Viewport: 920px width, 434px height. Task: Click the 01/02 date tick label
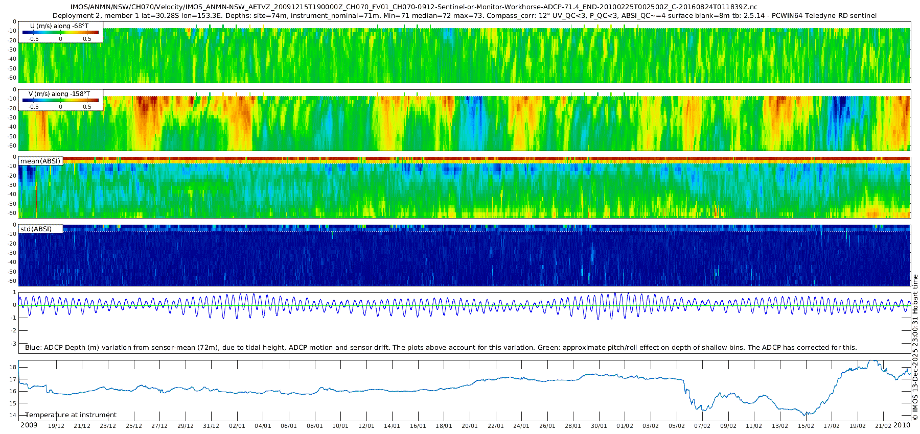[x=625, y=426]
